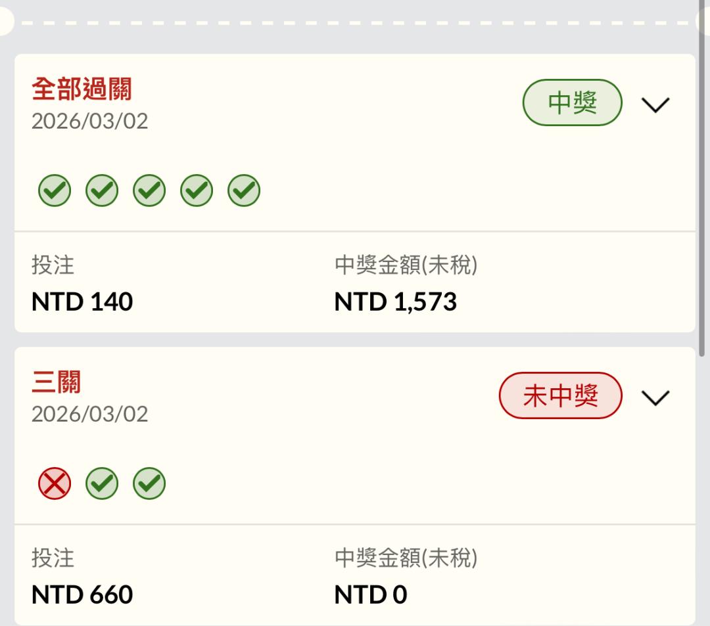The image size is (710, 626).
Task: Click fourth green checkmark in 全部過關 card
Action: pyautogui.click(x=197, y=191)
